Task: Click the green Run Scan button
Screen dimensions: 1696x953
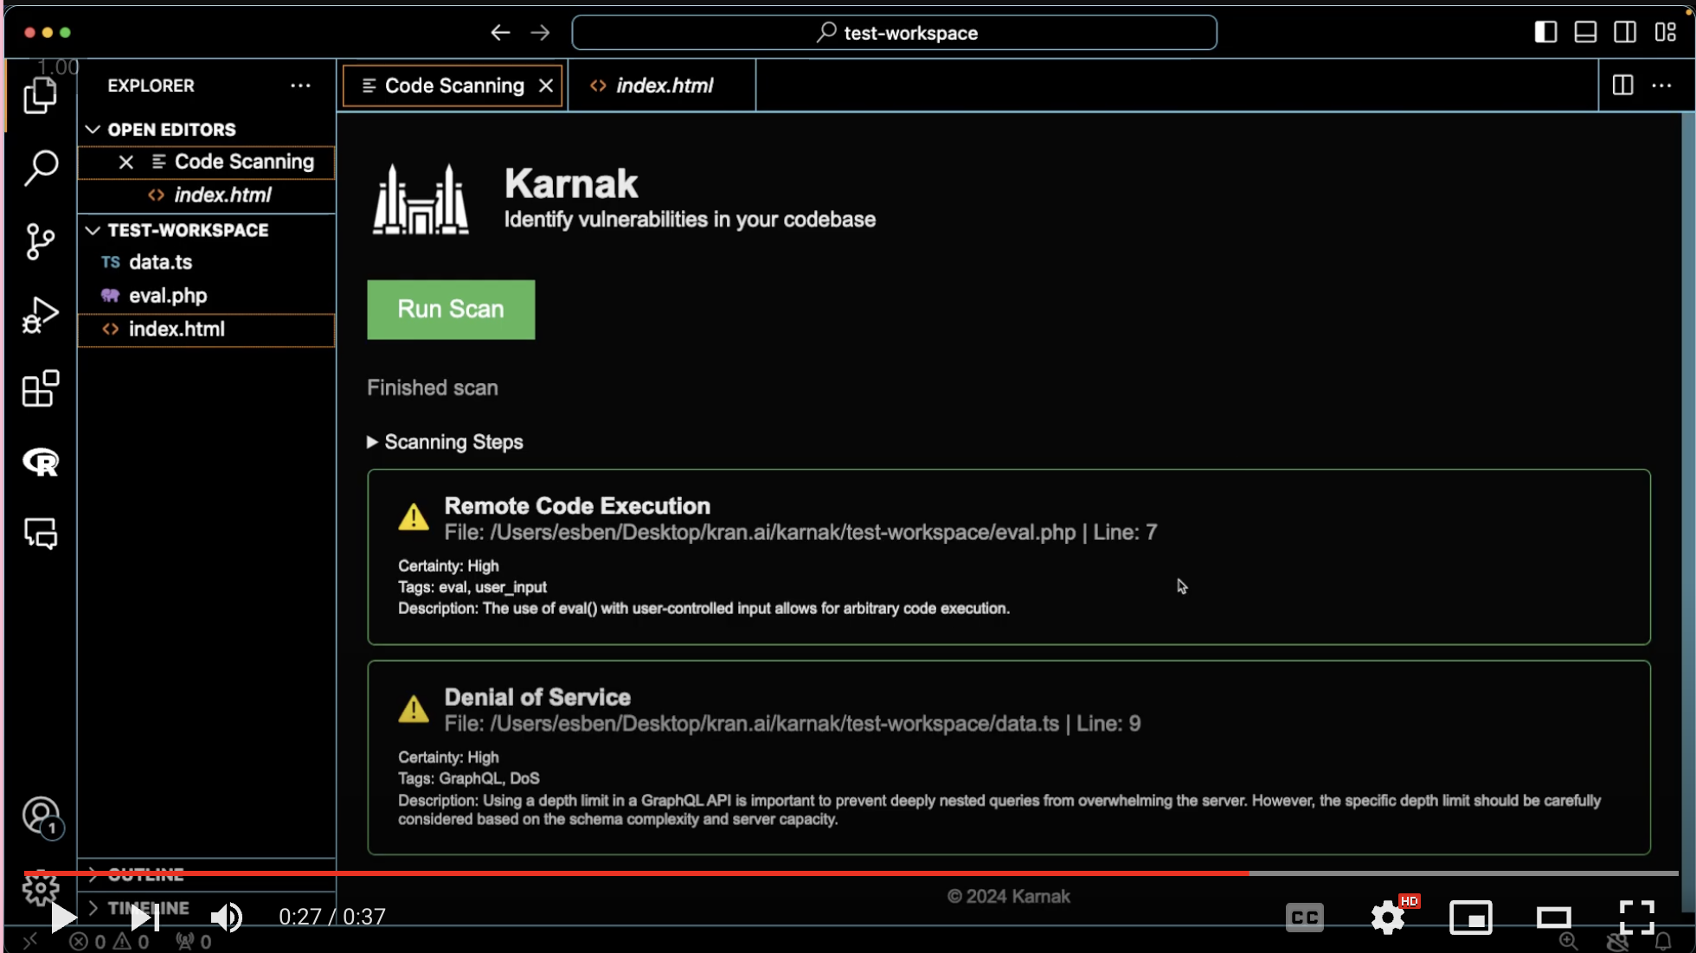Action: tap(451, 310)
